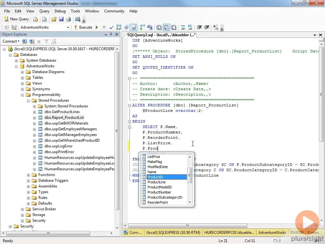Click the Refresh icon in Object Explorer
The image size is (325, 244).
[x=54, y=42]
